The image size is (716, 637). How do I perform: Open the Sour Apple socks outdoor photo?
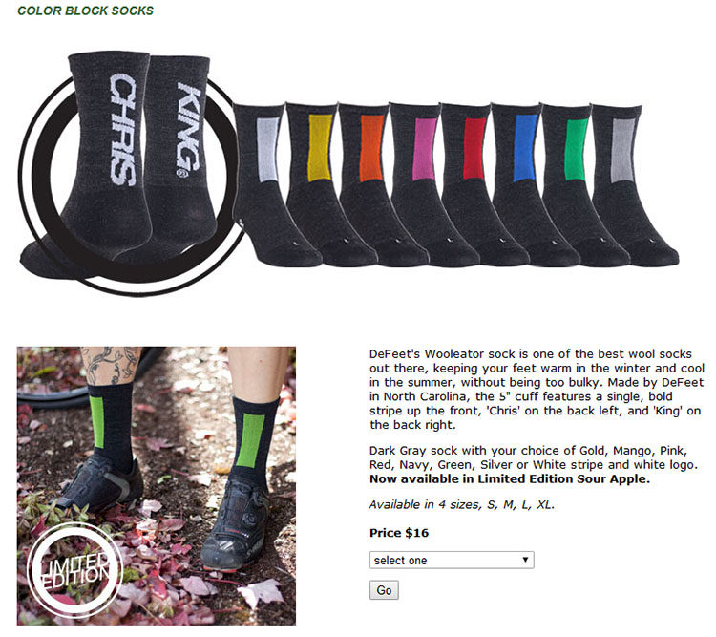[x=157, y=486]
